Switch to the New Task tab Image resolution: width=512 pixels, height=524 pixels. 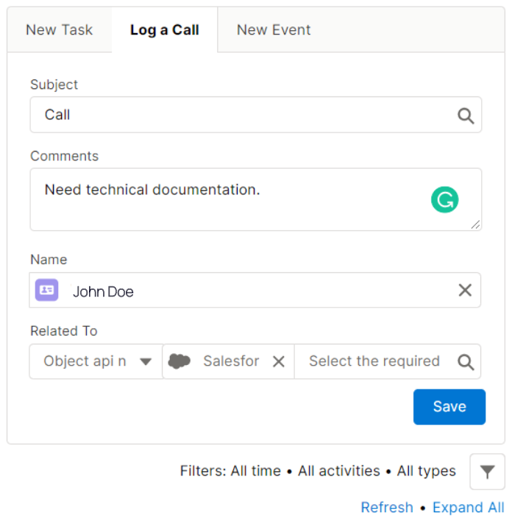coord(60,30)
